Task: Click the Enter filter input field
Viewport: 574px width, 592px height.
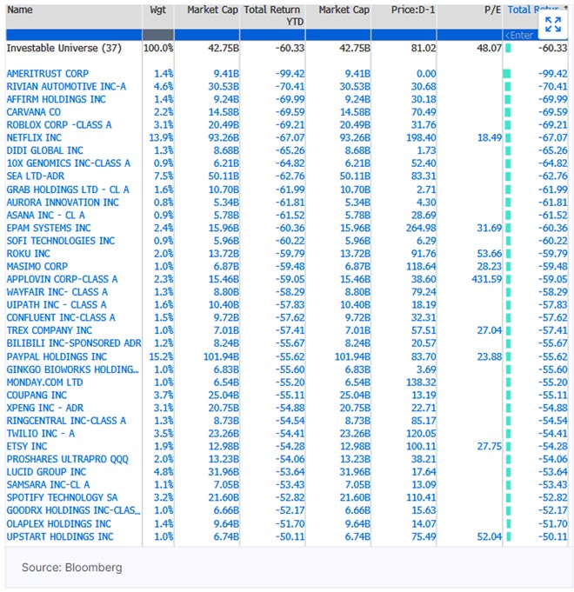Action: [522, 34]
